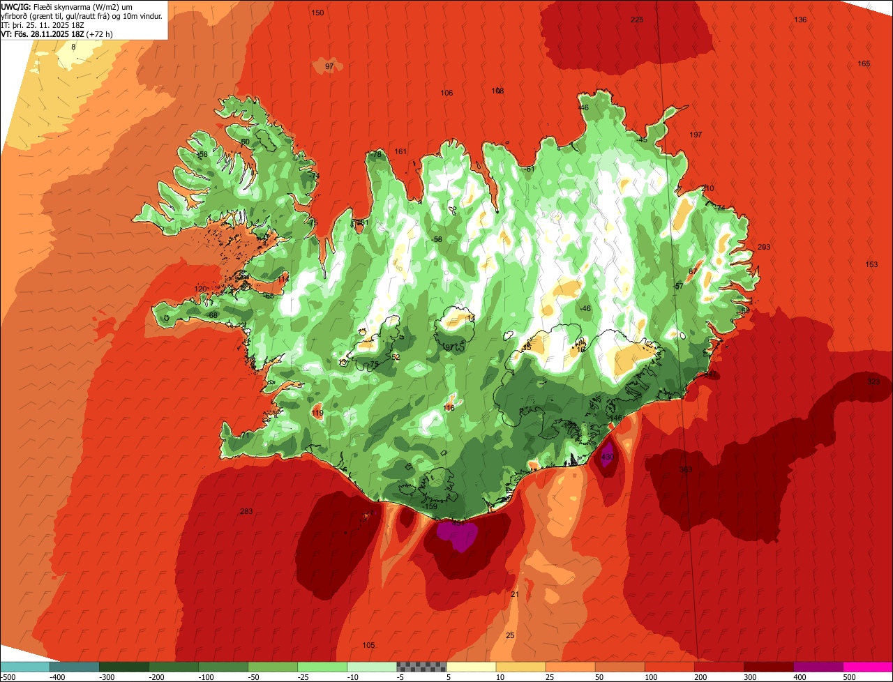Click the map value "-61" on the north coast
893x682 pixels.
[529, 169]
